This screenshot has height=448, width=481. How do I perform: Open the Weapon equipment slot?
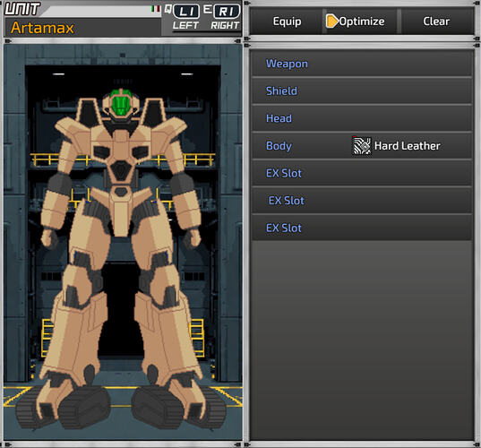pyautogui.click(x=362, y=64)
